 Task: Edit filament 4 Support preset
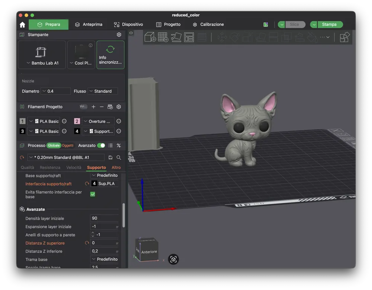(x=119, y=131)
